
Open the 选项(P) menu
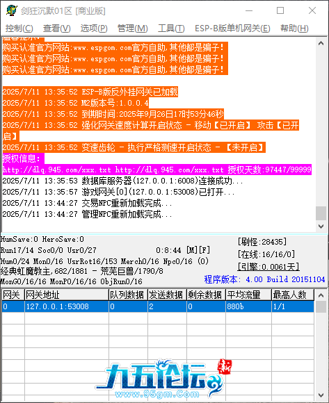point(94,28)
